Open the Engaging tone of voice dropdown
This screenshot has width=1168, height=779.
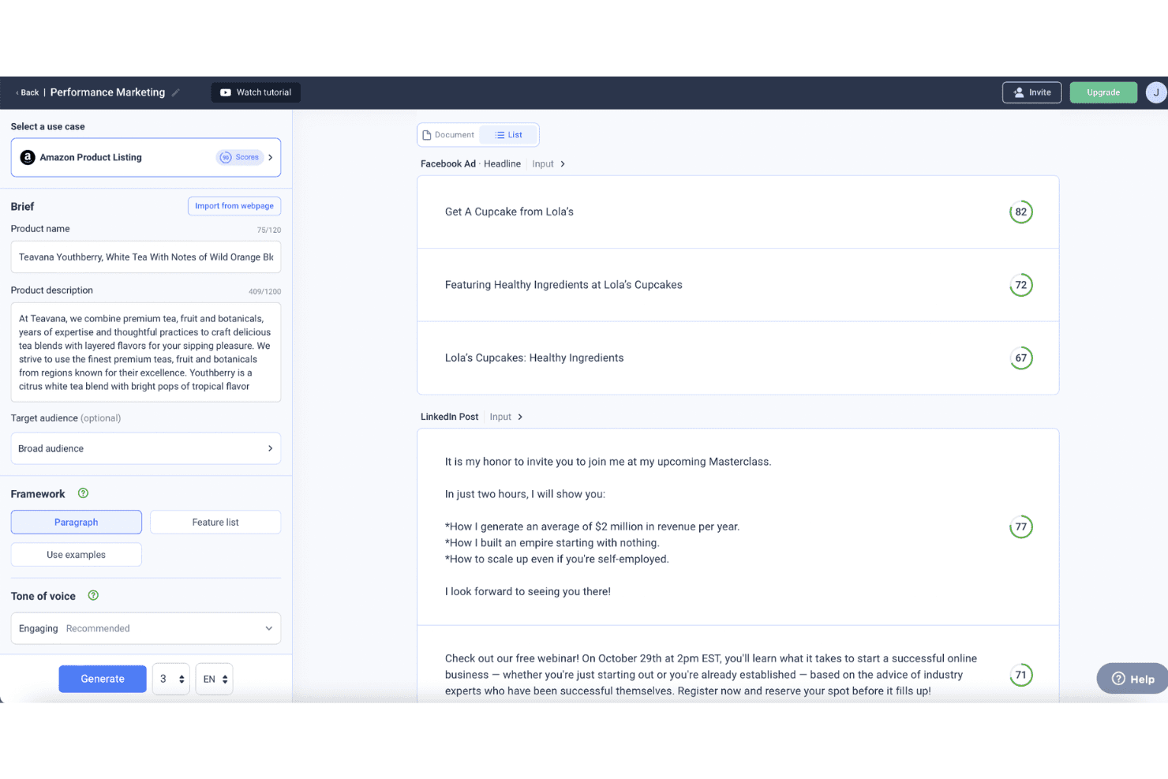pos(146,628)
